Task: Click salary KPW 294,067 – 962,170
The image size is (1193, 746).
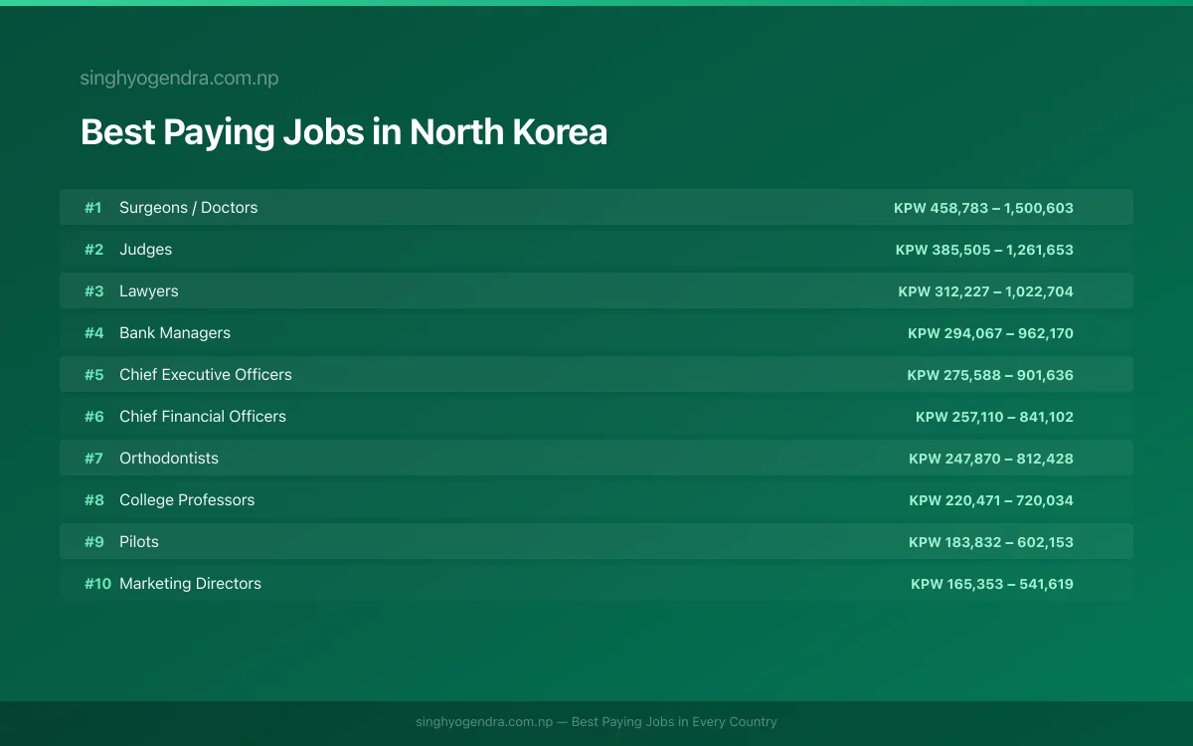Action: [990, 333]
